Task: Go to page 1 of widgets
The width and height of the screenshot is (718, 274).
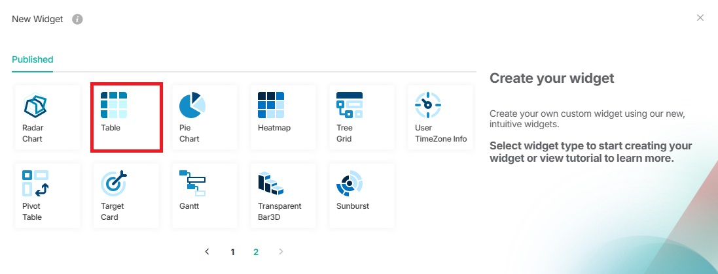Action: pos(232,252)
